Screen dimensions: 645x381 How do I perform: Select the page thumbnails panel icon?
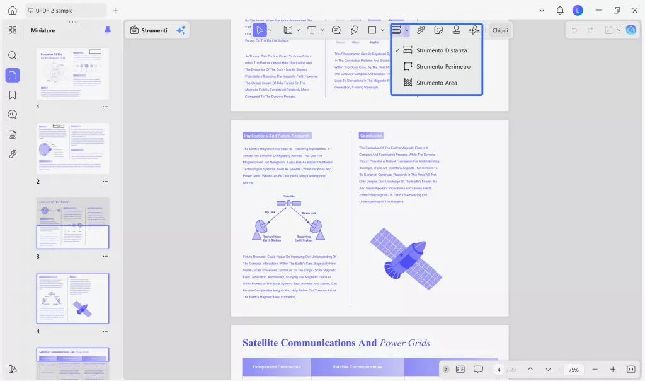(x=13, y=75)
